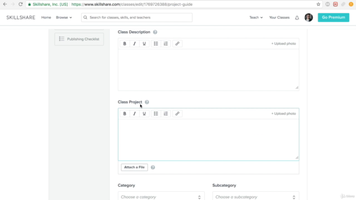Viewport: 356px width, 200px height.
Task: Insert bulleted list in Class Project
Action: point(156,113)
